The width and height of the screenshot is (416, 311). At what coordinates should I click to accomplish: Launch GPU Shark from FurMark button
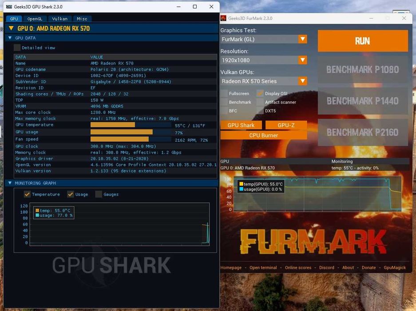pyautogui.click(x=241, y=125)
